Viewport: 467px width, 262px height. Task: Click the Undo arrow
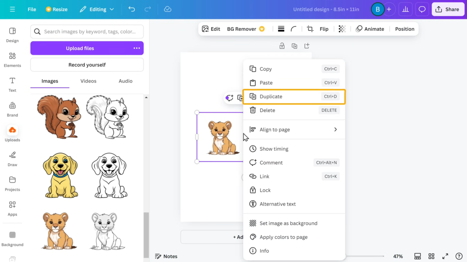tap(132, 9)
